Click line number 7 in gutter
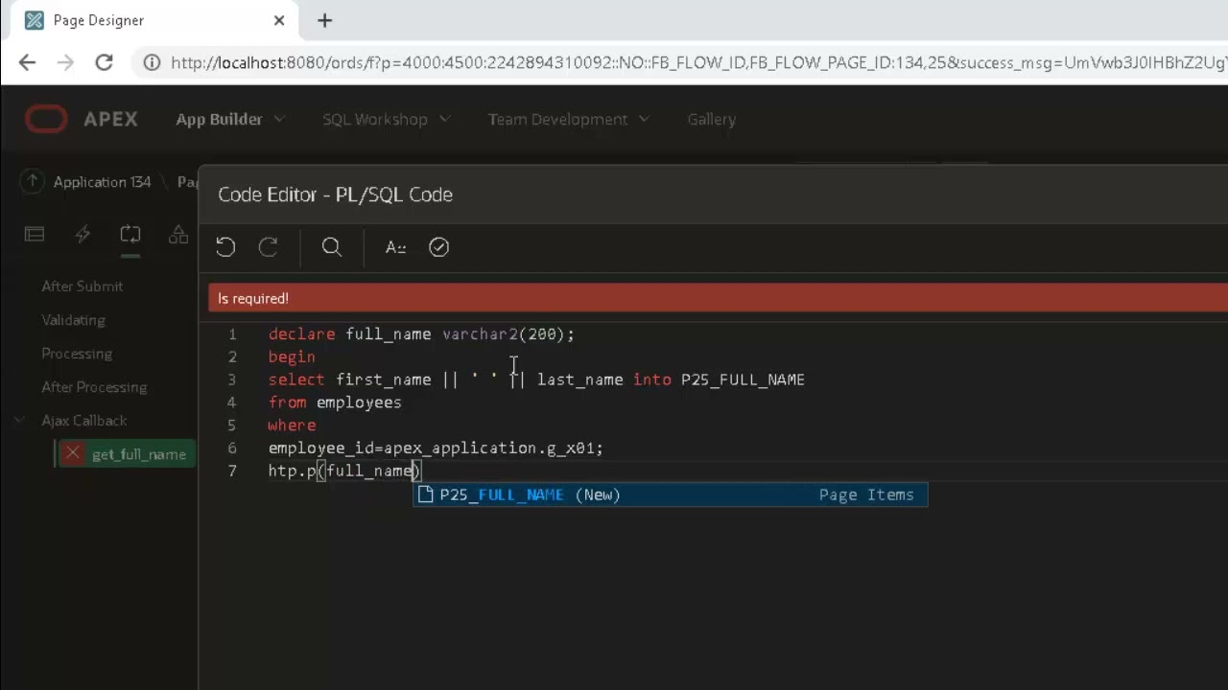 (232, 470)
